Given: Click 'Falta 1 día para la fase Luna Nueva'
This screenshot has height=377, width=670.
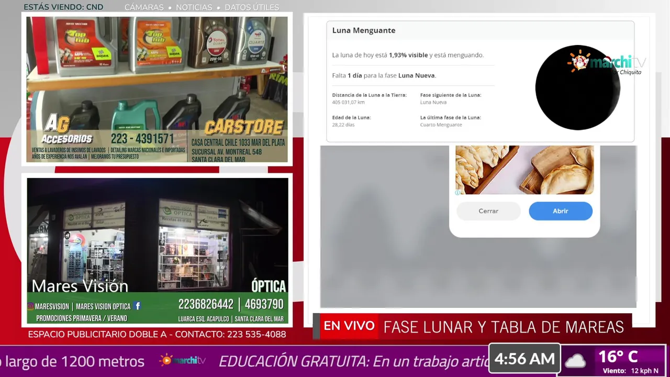Looking at the screenshot, I should click(384, 75).
